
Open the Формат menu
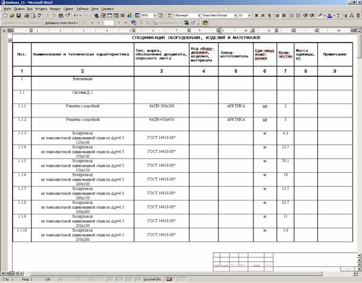[x=55, y=10]
